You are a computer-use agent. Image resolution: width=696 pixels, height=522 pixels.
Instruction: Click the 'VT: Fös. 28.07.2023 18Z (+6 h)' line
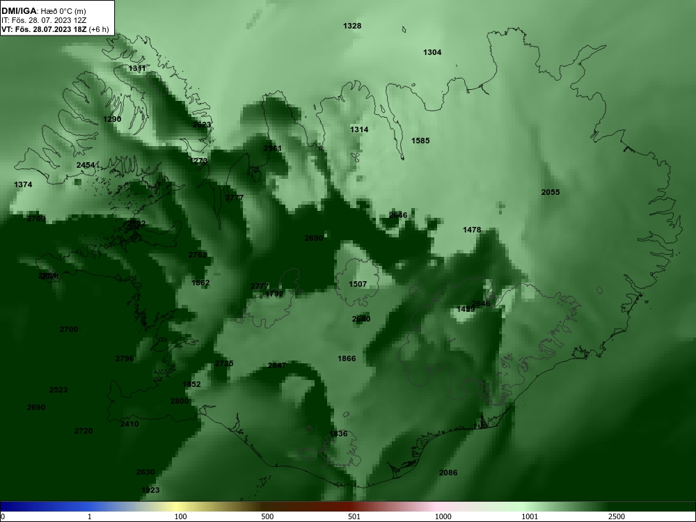[x=55, y=29]
